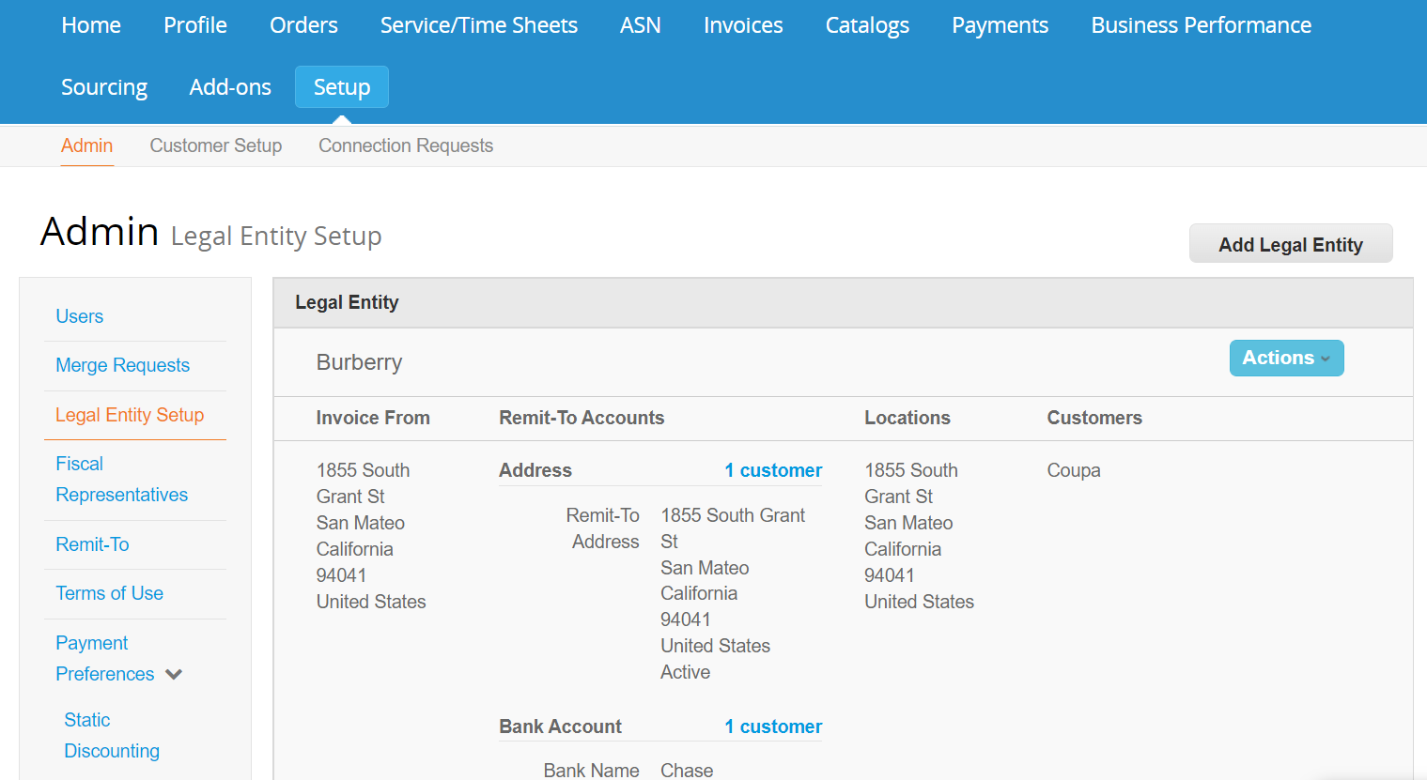This screenshot has height=780, width=1427.
Task: Open the Add-ons menu item
Action: [x=230, y=87]
